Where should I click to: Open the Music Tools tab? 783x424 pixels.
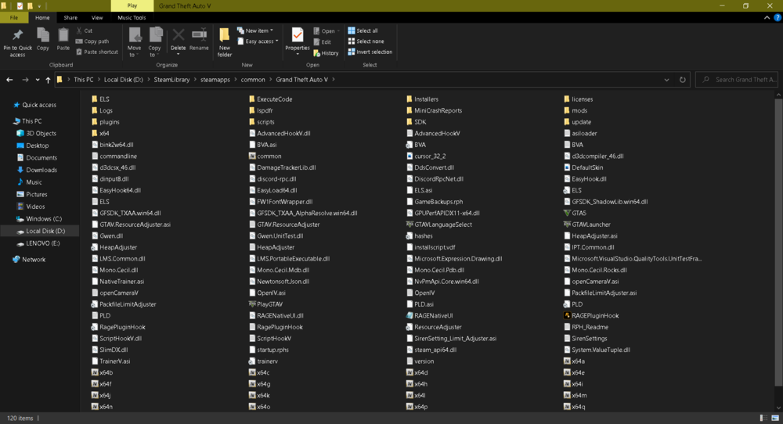[132, 17]
